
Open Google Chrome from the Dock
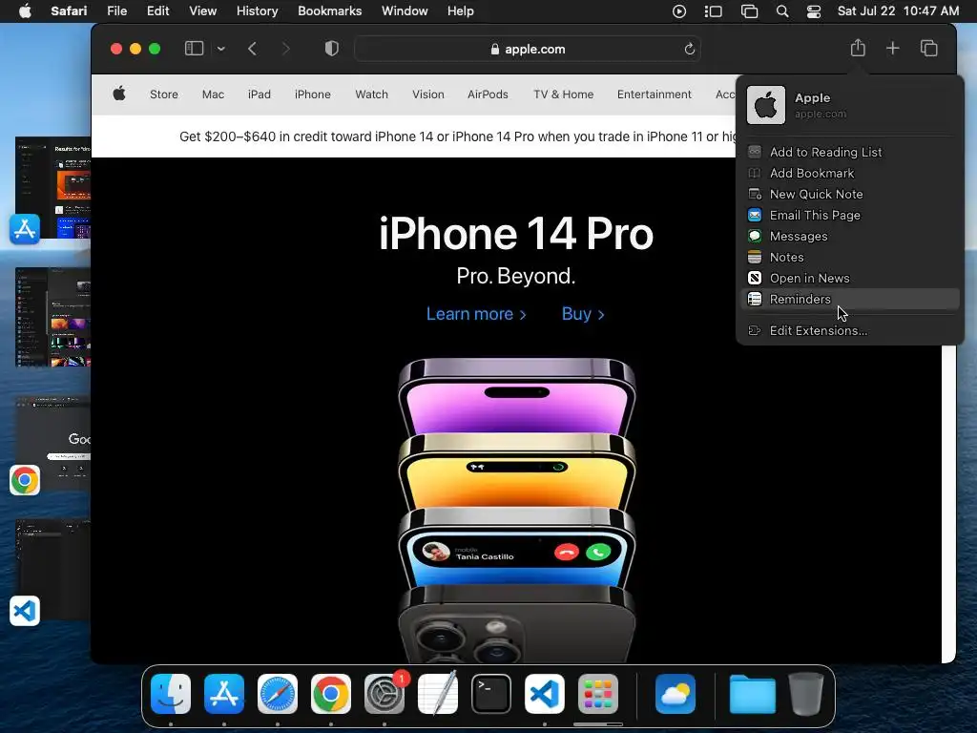click(331, 694)
